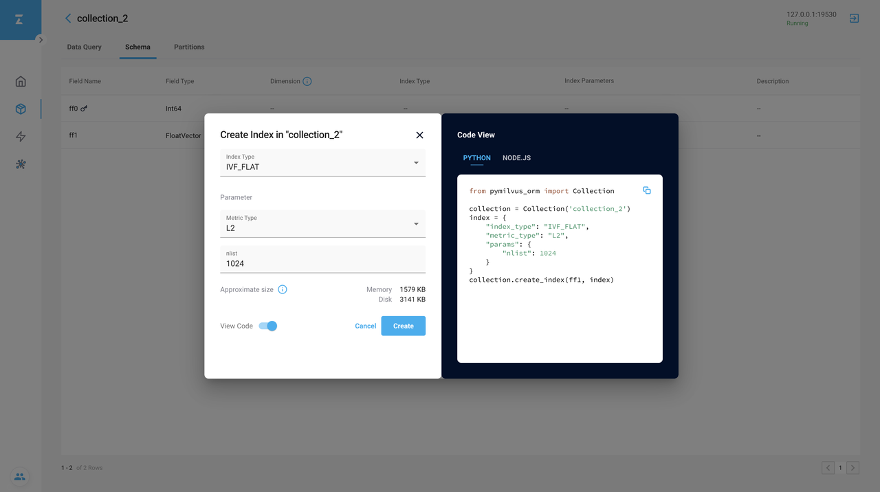The width and height of the screenshot is (880, 492).
Task: Click the Create button
Action: click(x=403, y=326)
